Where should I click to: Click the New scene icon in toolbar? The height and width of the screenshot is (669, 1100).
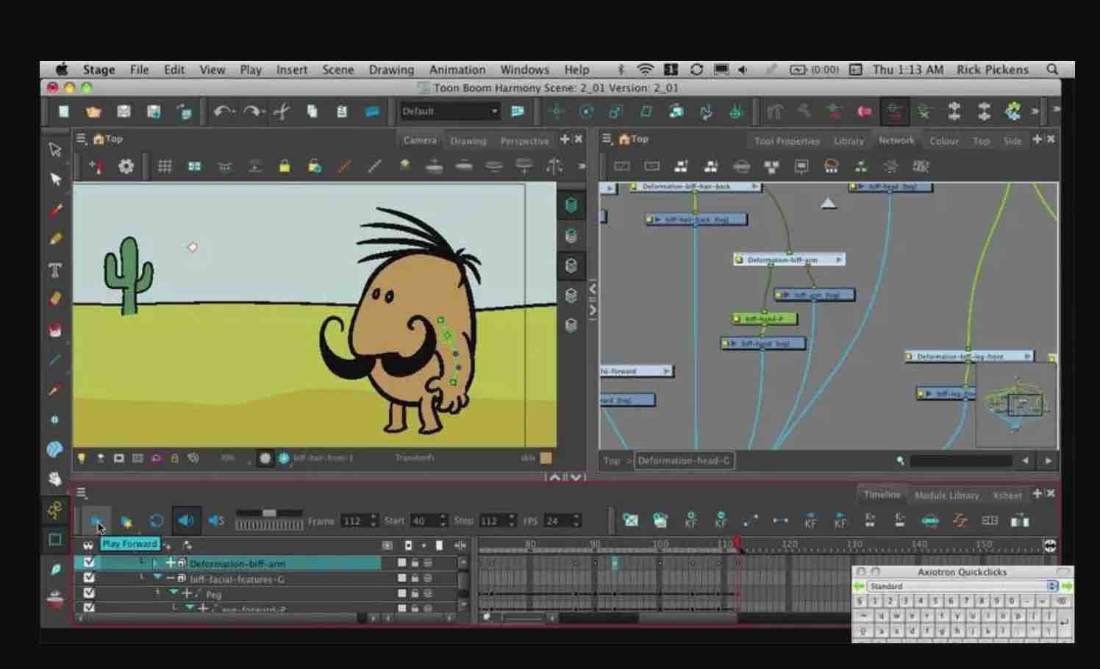point(64,111)
